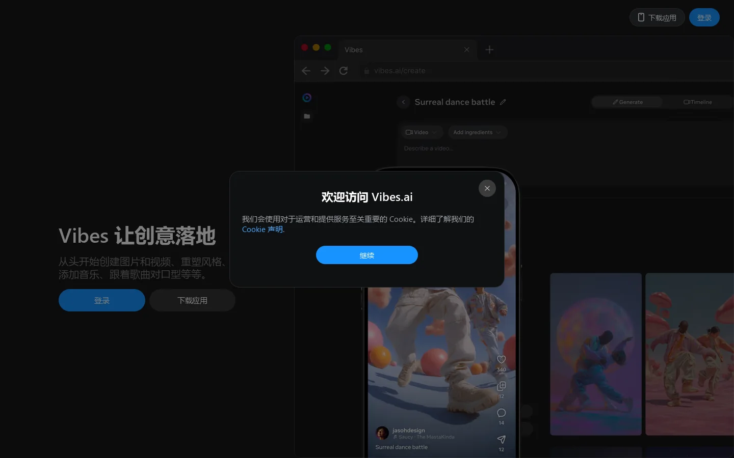Image resolution: width=734 pixels, height=458 pixels.
Task: Click the Vibes logo icon in sidebar
Action: [x=307, y=98]
